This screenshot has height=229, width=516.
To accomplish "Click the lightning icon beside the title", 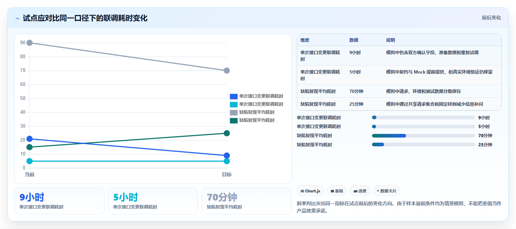I will 18,18.
